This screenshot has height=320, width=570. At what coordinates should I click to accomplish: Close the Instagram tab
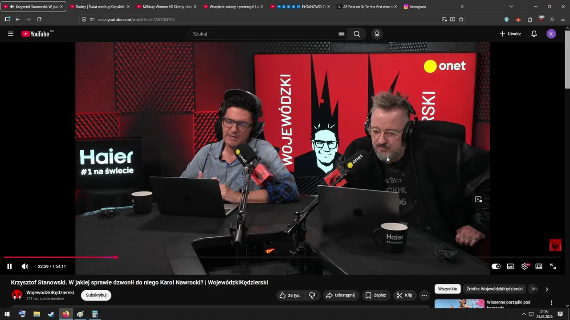pos(462,7)
